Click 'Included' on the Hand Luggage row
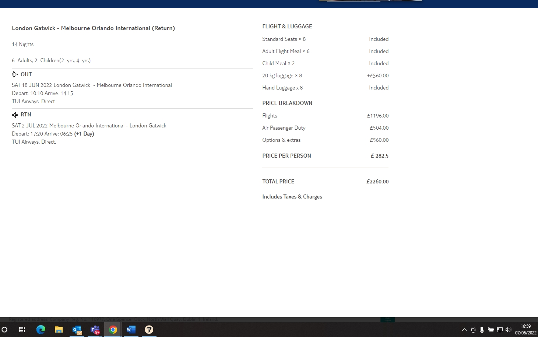 [x=379, y=88]
